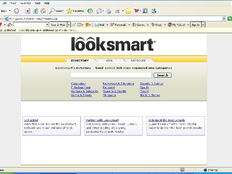232x174 pixels.
Task: Open the Tools menu
Action: [37, 3]
